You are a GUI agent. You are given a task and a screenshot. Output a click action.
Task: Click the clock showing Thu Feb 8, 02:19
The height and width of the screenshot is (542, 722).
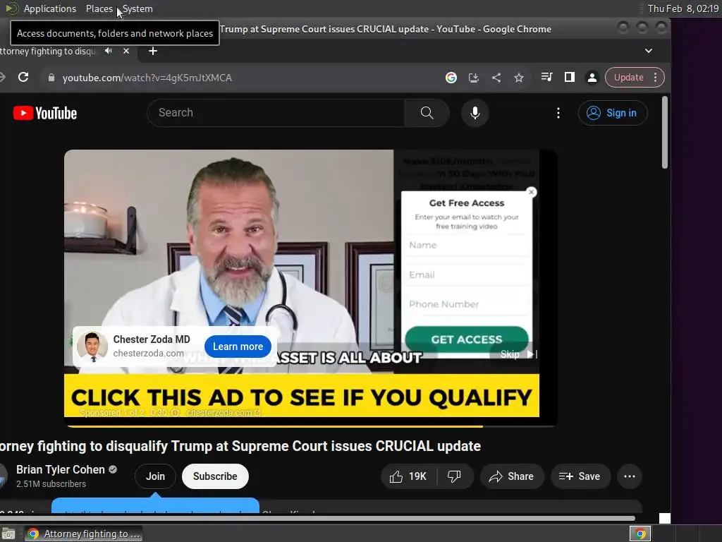coord(683,8)
